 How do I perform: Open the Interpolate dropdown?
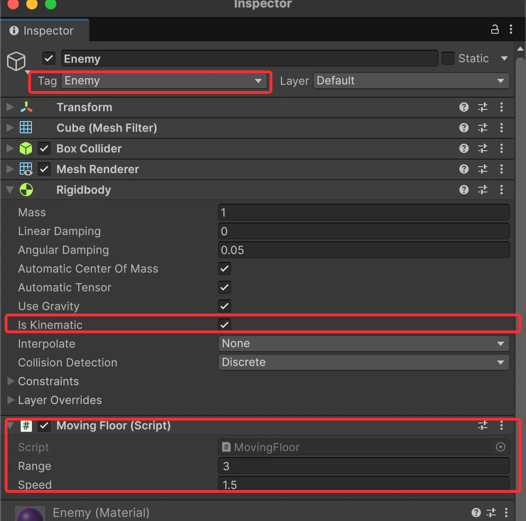click(364, 344)
